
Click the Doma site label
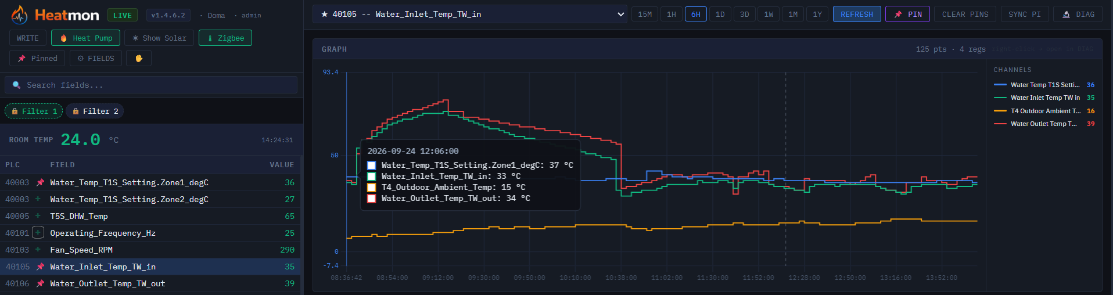216,16
